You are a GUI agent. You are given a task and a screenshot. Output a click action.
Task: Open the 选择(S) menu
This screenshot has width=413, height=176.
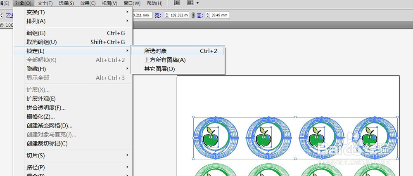(66, 3)
